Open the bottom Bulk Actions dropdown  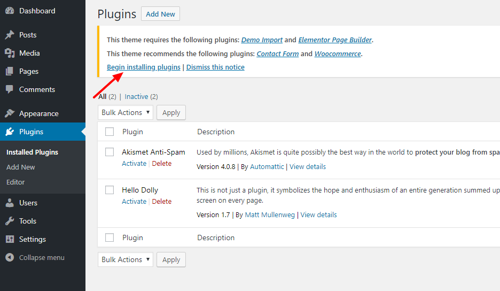126,259
